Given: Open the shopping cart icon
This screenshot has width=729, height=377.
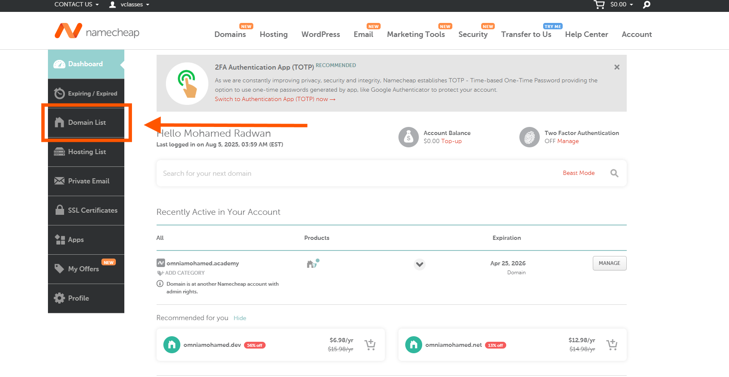Looking at the screenshot, I should click(x=599, y=5).
